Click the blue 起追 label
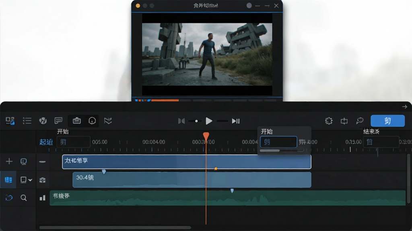This screenshot has width=412, height=231. point(46,142)
